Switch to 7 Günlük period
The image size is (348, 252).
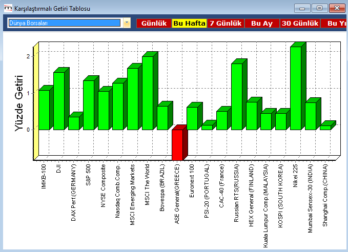tap(226, 23)
